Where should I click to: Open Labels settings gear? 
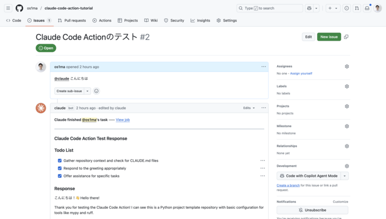coord(347,87)
